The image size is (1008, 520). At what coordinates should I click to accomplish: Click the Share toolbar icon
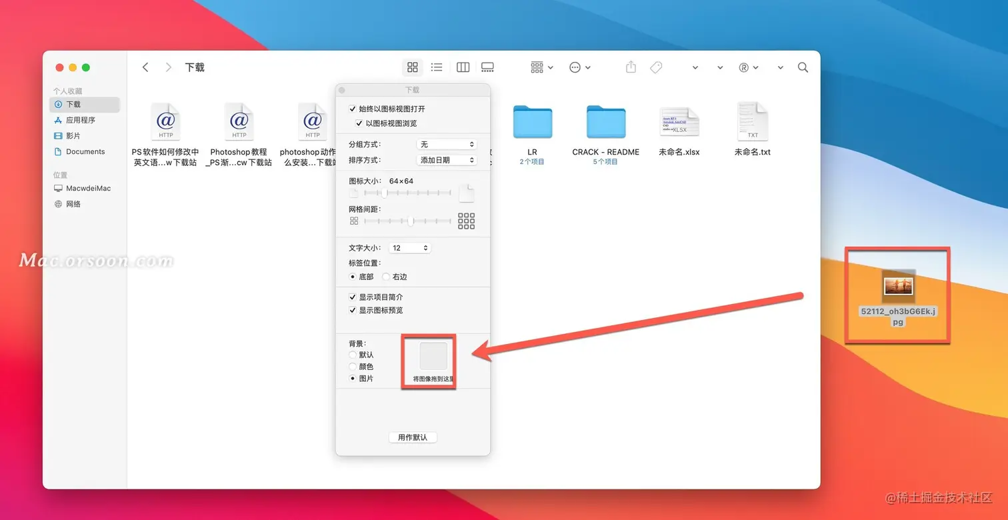(631, 67)
